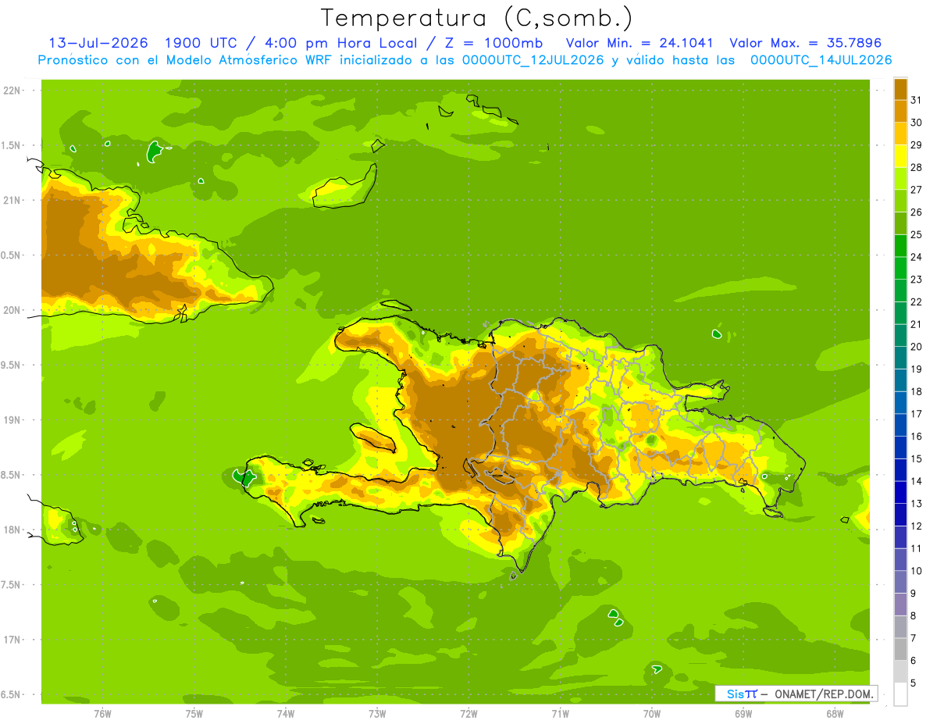This screenshot has width=937, height=724.
Task: Click the 18N latitude label
Action: pyautogui.click(x=12, y=530)
